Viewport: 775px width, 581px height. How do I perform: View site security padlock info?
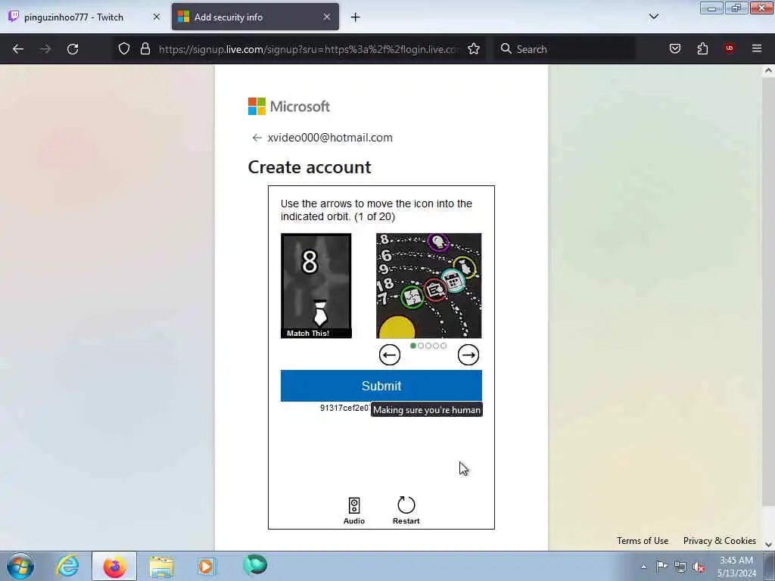tap(145, 49)
